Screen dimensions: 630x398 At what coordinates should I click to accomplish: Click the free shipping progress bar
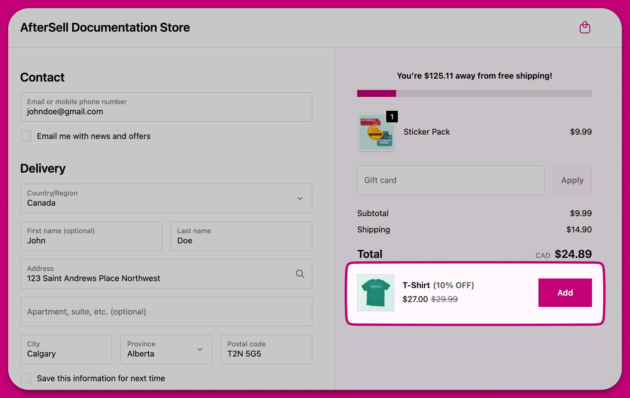tap(474, 93)
